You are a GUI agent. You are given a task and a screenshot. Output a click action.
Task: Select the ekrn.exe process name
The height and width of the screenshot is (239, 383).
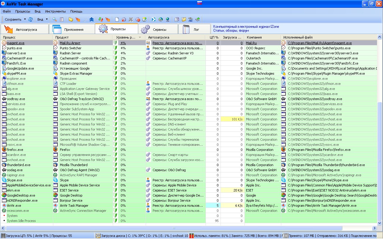coord(13,190)
